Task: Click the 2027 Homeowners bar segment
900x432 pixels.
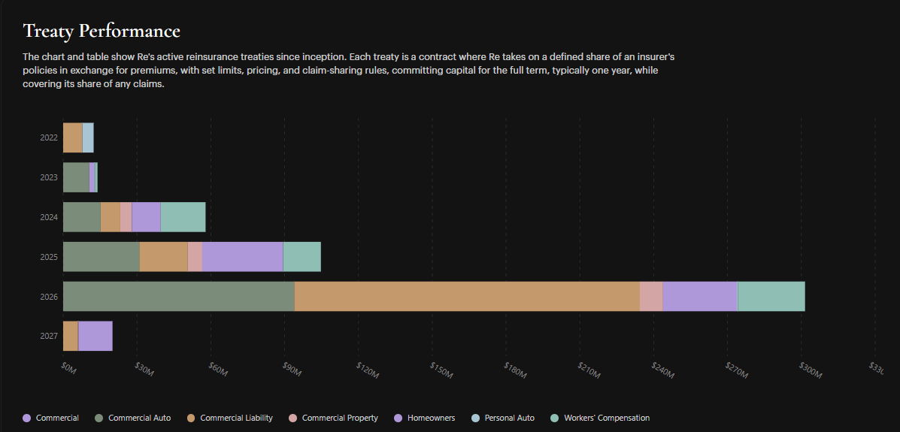Action: (95, 336)
